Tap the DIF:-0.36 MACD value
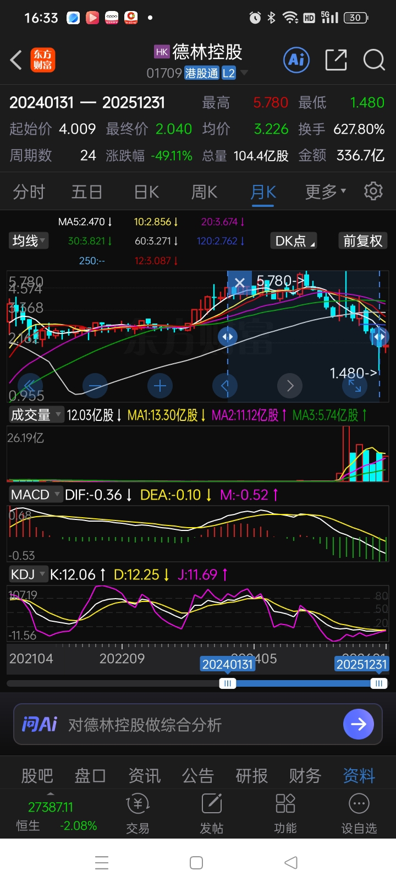Viewport: 396px width, 887px height. click(98, 495)
